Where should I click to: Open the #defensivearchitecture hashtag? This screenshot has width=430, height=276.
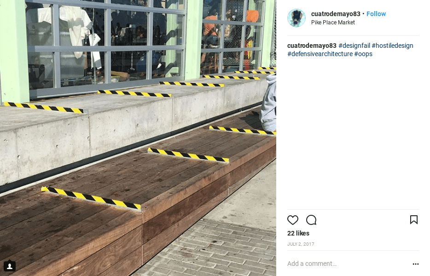pos(320,54)
